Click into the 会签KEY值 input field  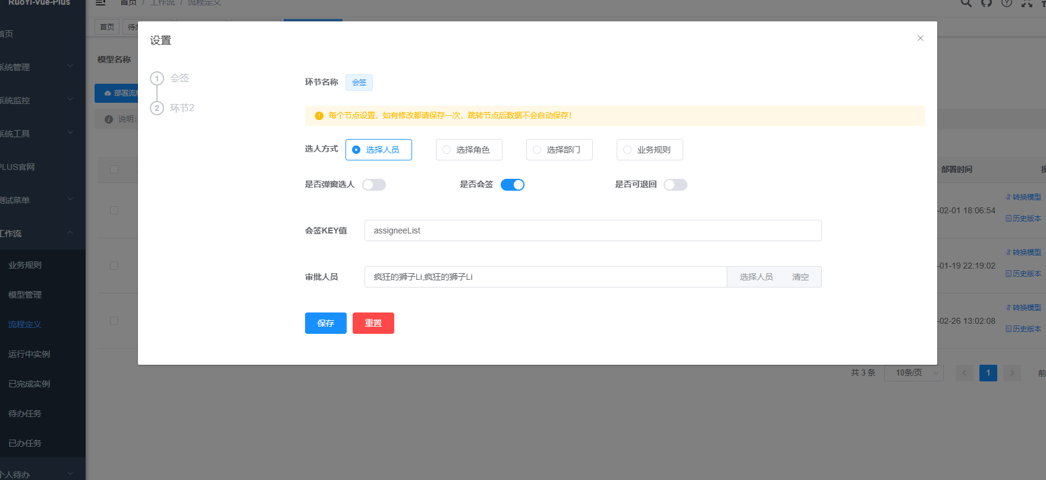pos(592,230)
